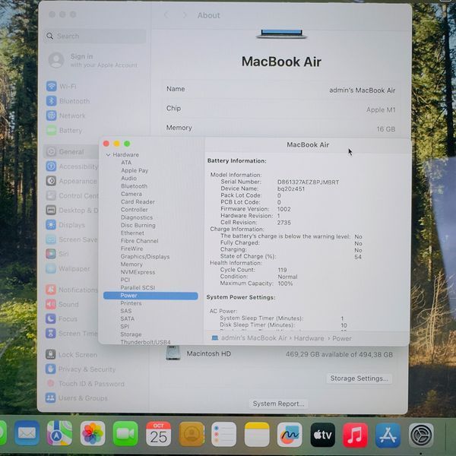Open Sound speaker icon in sidebar
Viewport: 456px width, 456px height.
pyautogui.click(x=51, y=304)
